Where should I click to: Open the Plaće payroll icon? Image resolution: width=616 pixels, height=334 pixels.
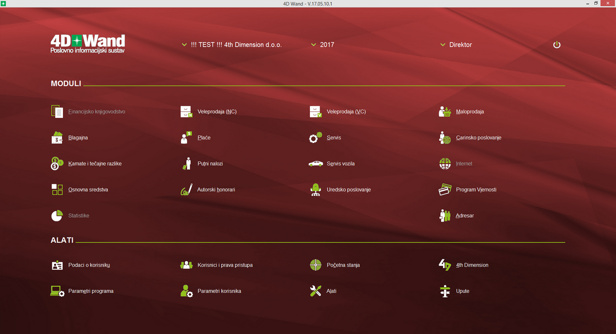(186, 138)
